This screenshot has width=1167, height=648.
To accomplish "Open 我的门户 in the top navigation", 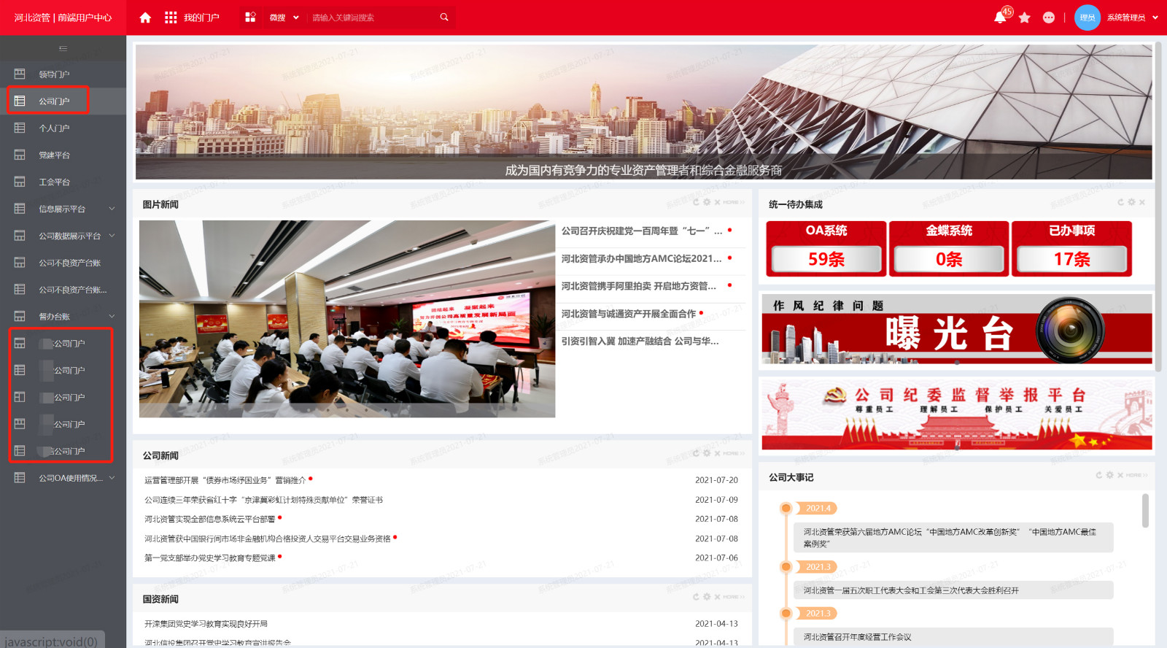I will (x=201, y=18).
